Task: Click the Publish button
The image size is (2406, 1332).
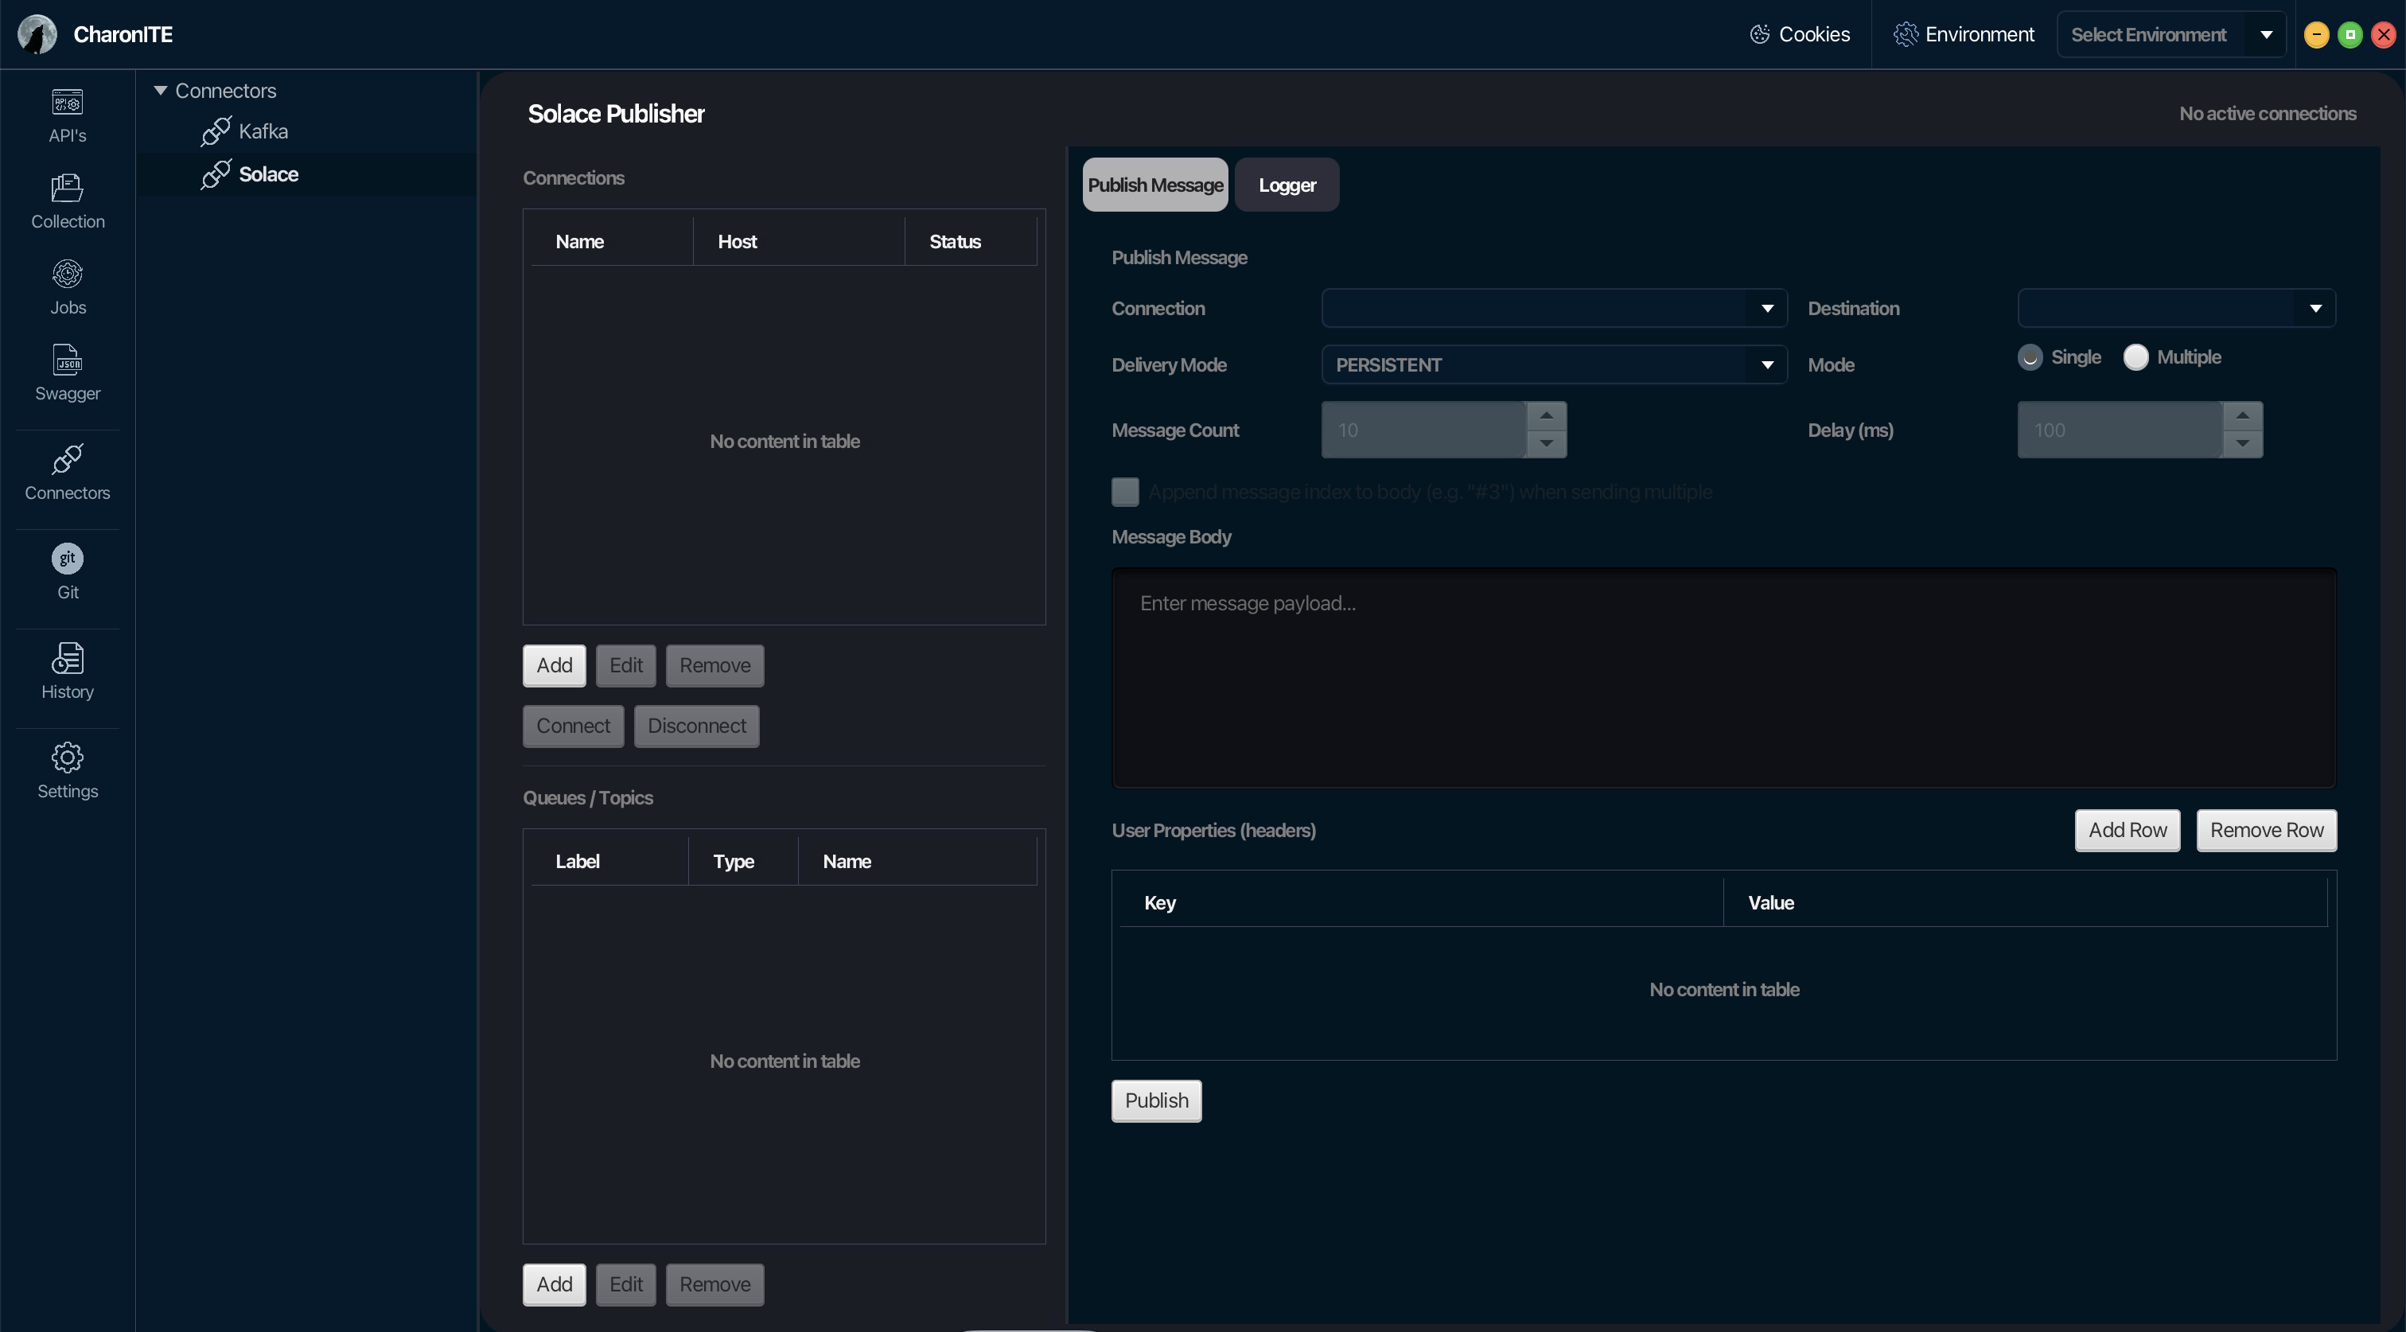Action: coord(1156,1101)
